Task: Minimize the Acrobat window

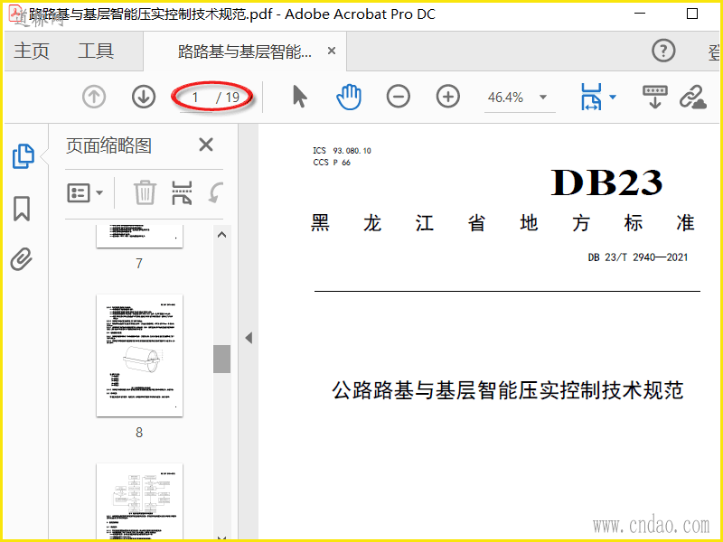Action: (640, 14)
